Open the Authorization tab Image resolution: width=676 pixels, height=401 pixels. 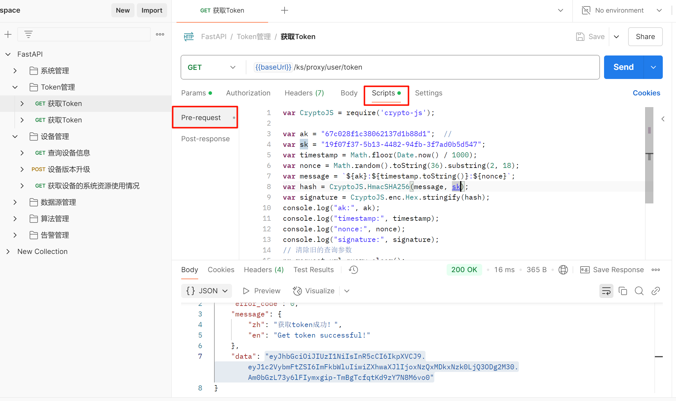coord(248,93)
